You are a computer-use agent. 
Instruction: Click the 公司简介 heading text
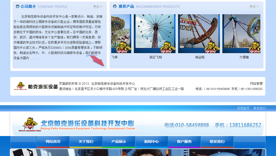28,6
